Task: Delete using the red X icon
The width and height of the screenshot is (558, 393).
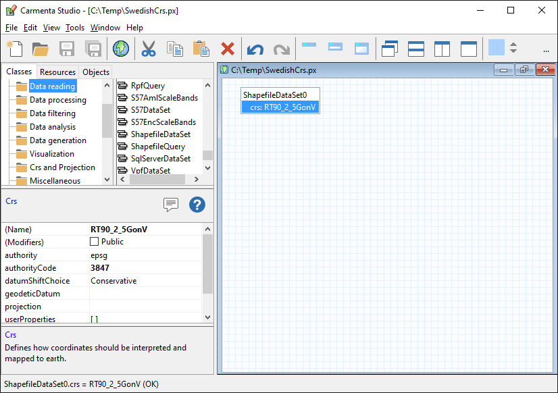Action: [x=228, y=49]
